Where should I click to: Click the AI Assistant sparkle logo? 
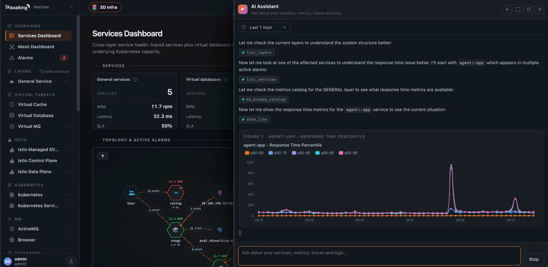[x=243, y=9]
